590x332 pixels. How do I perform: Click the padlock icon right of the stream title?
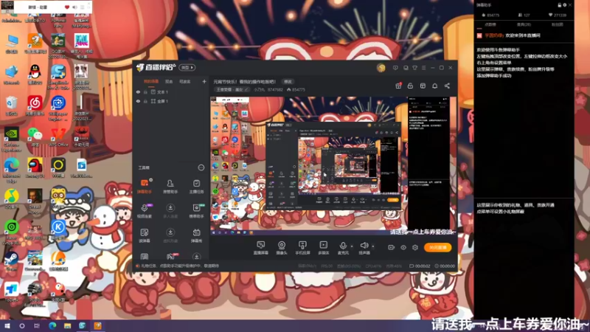click(x=410, y=86)
